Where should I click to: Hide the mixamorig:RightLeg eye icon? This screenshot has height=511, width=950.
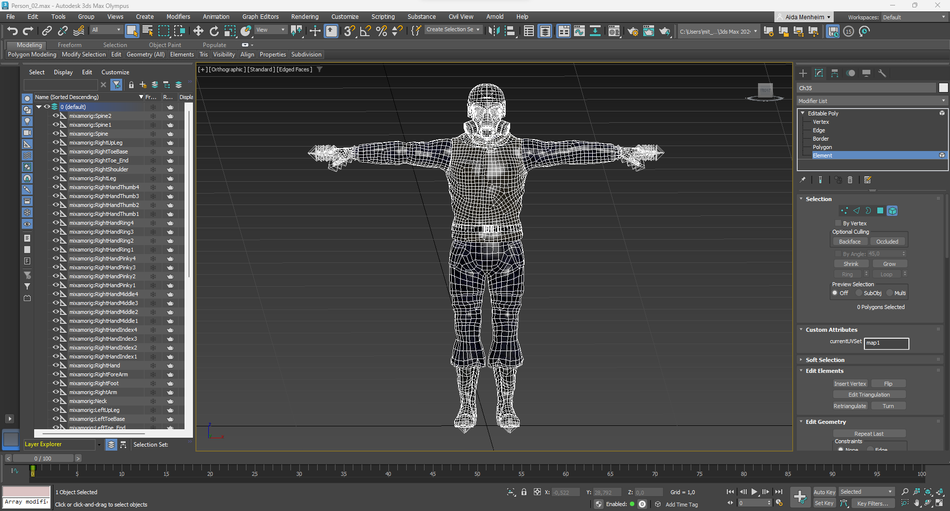coord(56,178)
